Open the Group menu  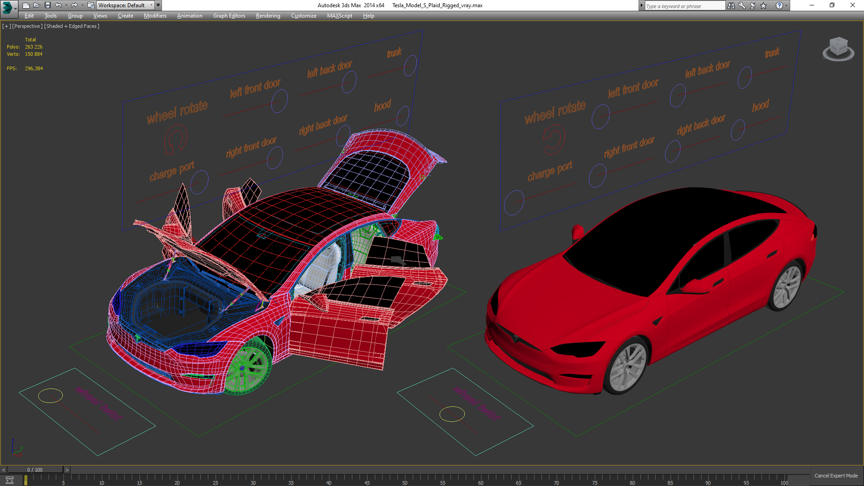(75, 16)
